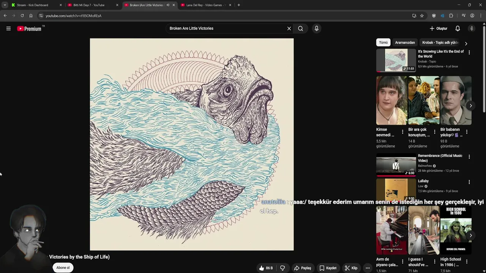
Task: Open the It's Snowing album thumbnail 11:51
Action: (x=396, y=60)
